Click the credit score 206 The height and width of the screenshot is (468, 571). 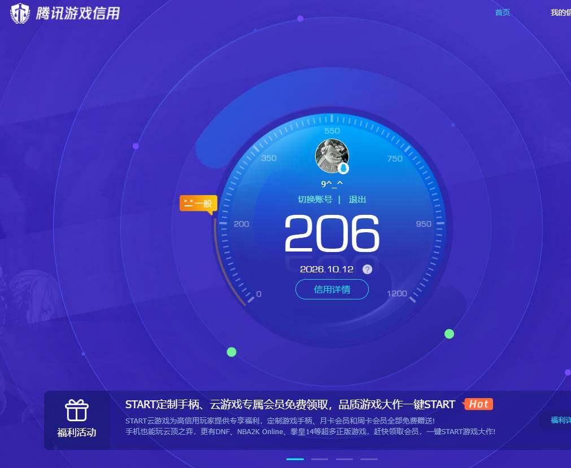(x=332, y=233)
